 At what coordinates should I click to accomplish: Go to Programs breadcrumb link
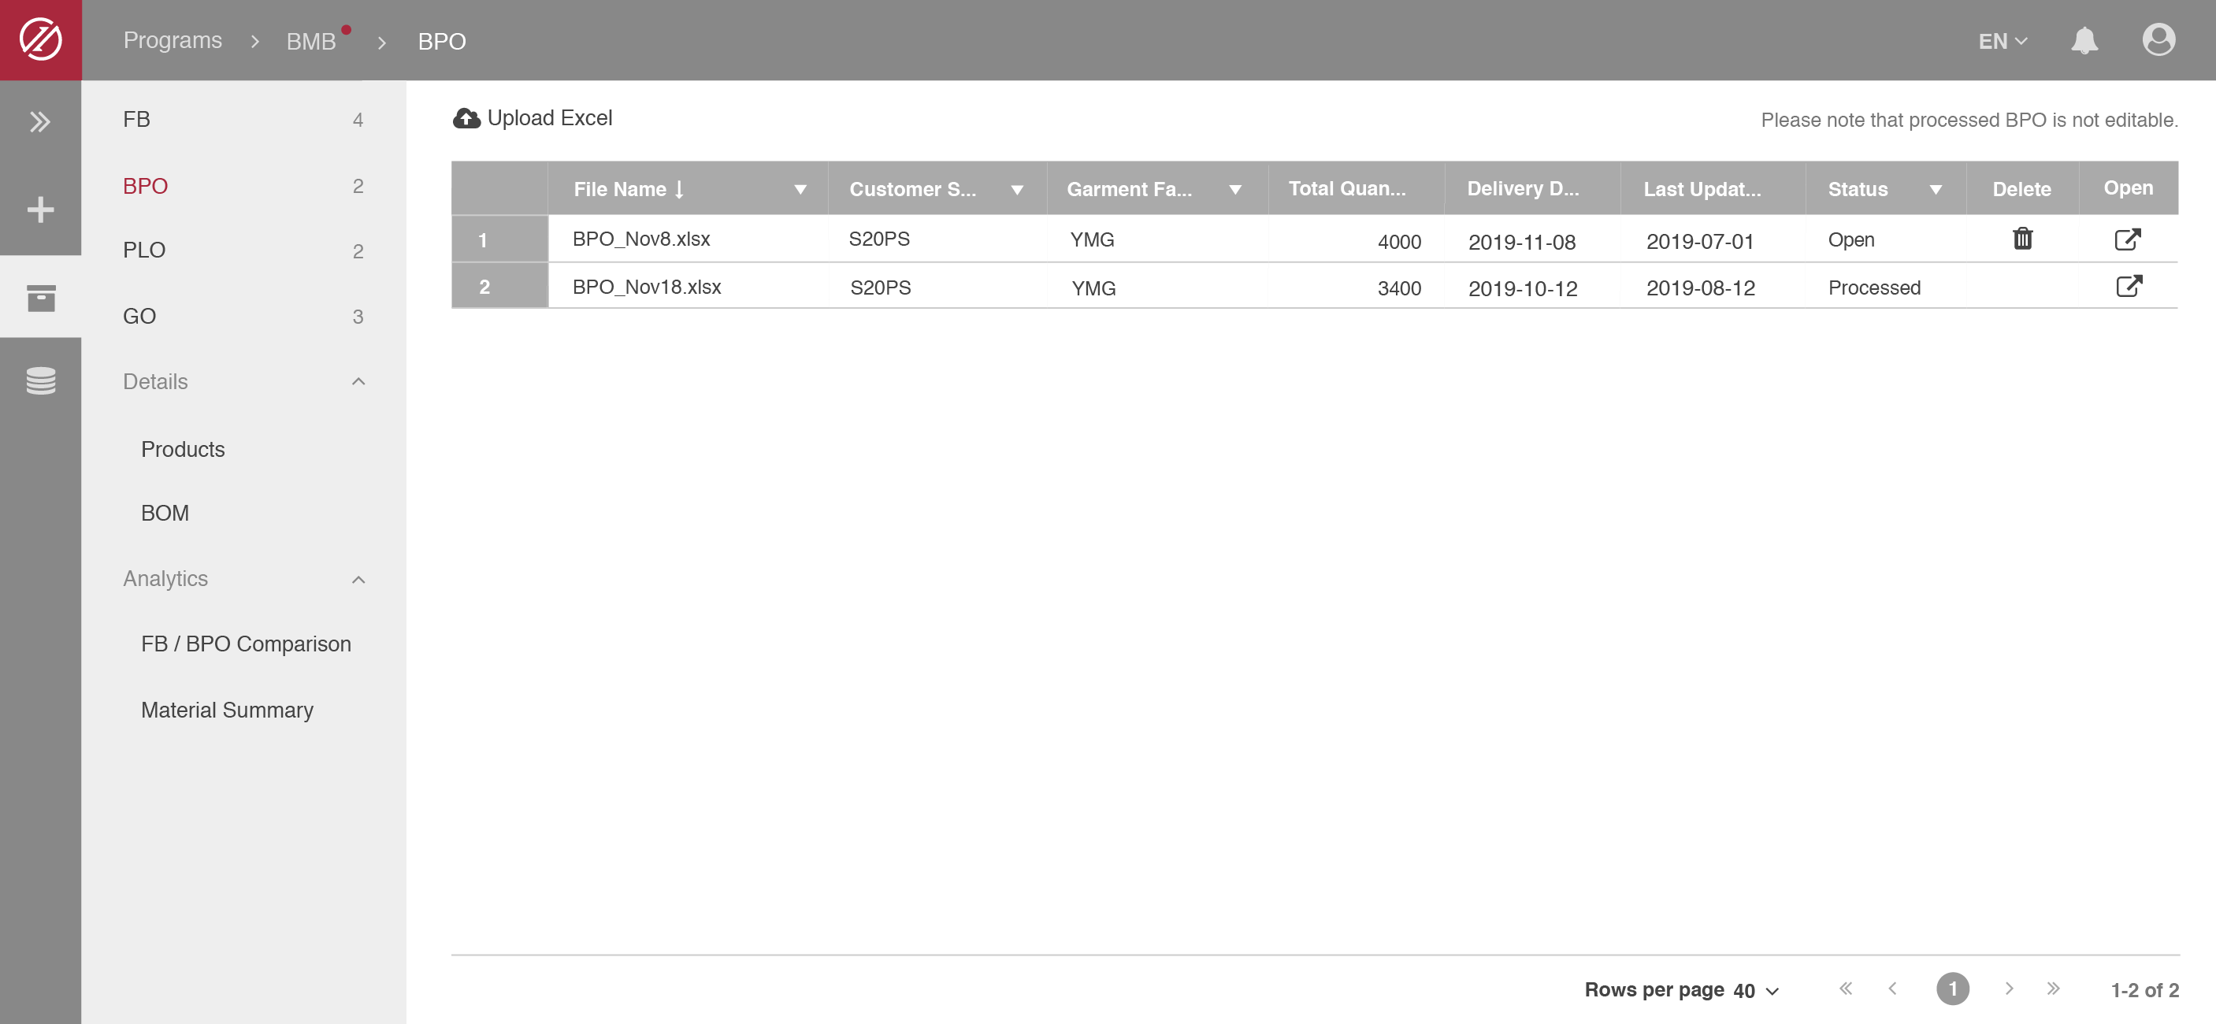[x=172, y=40]
